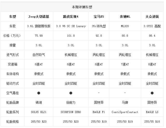Select the column header 大众途锐

[152, 17]
